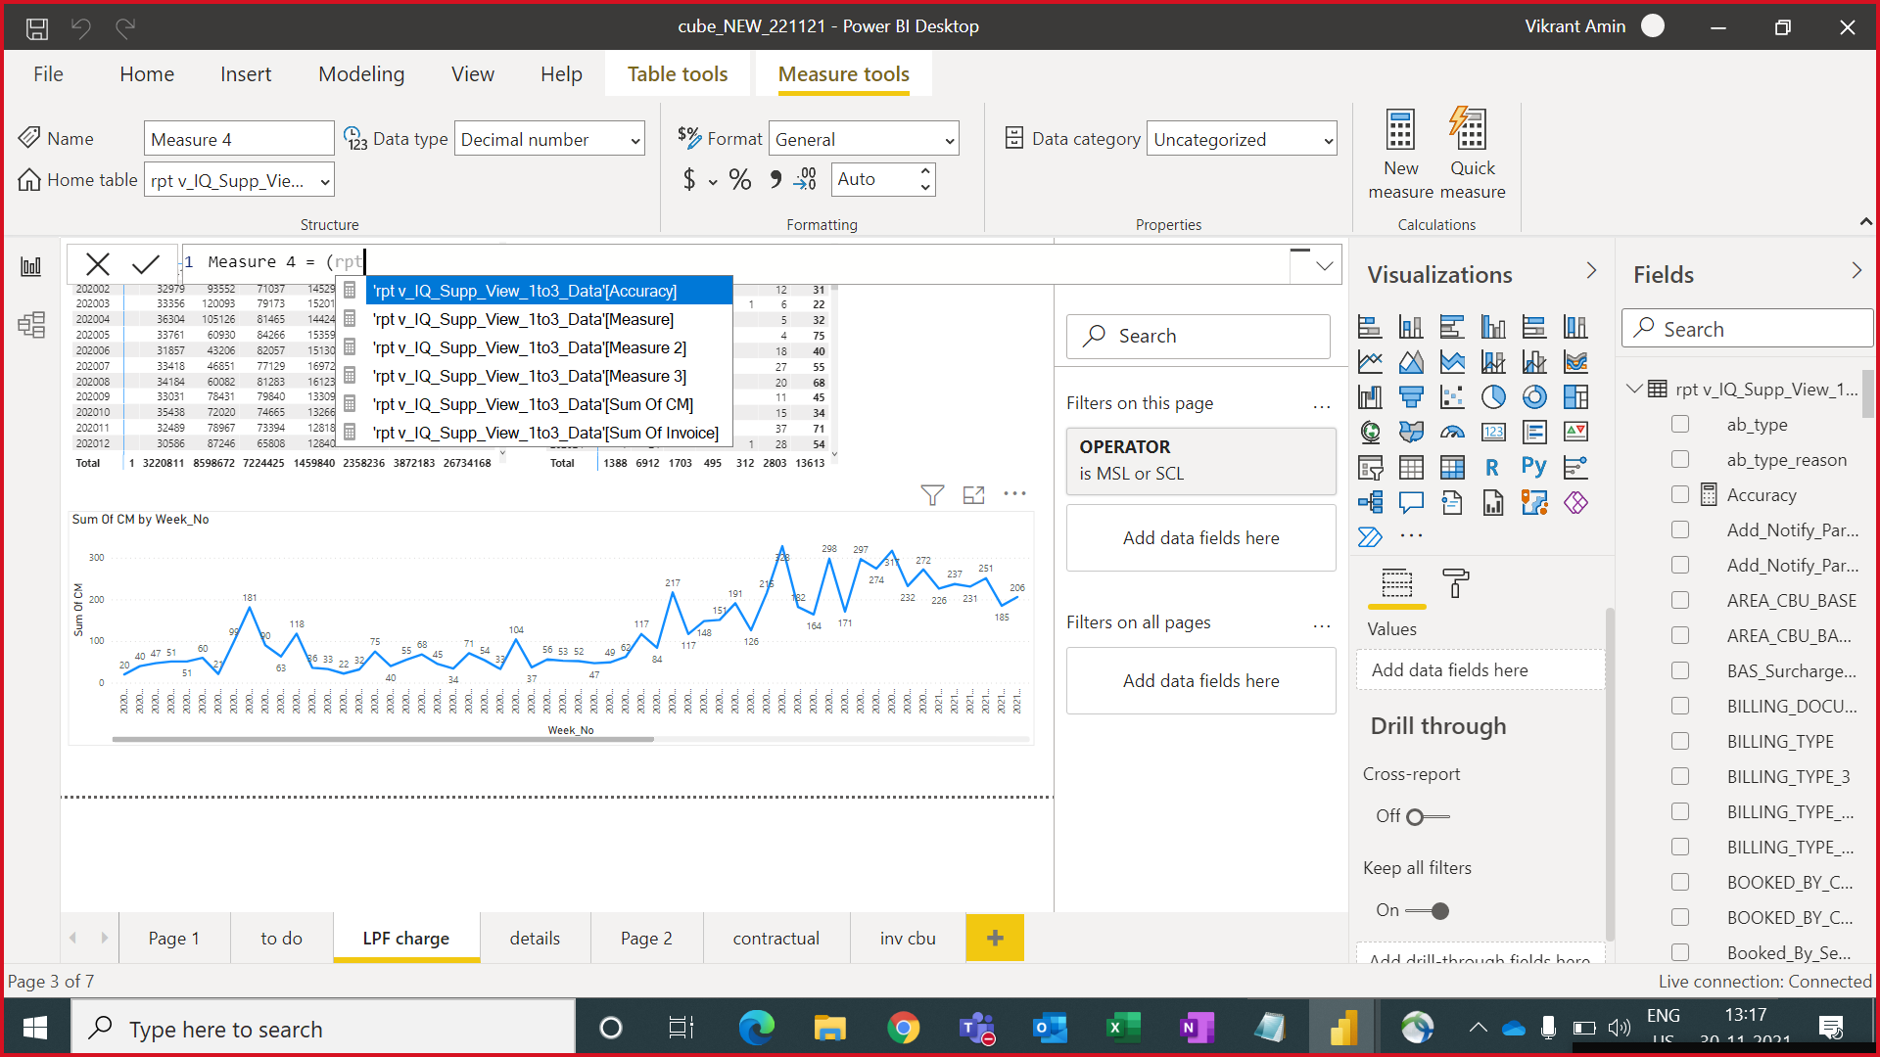Screen dimensions: 1880x1057
Task: Switch to Report view in left sidebar
Action: pyautogui.click(x=31, y=266)
